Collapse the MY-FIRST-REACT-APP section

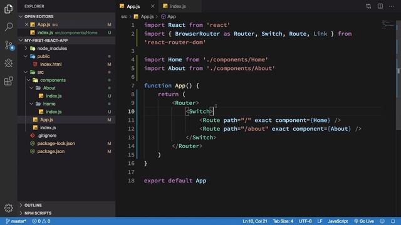(x=66, y=40)
